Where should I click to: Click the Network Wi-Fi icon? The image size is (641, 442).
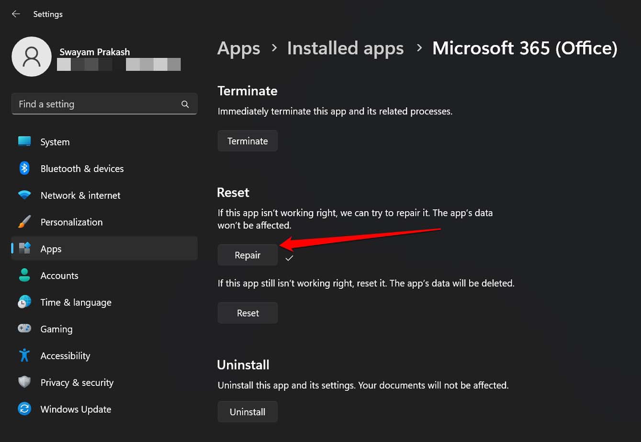tap(24, 195)
